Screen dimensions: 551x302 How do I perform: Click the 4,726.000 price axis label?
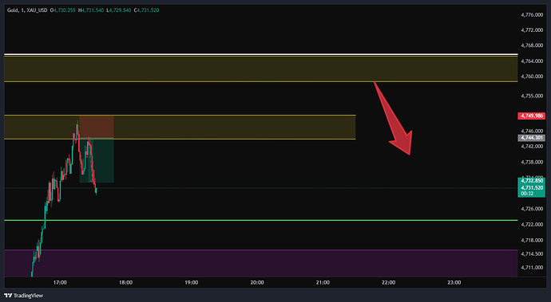point(532,209)
